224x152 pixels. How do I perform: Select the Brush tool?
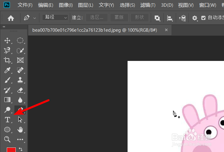(7, 80)
